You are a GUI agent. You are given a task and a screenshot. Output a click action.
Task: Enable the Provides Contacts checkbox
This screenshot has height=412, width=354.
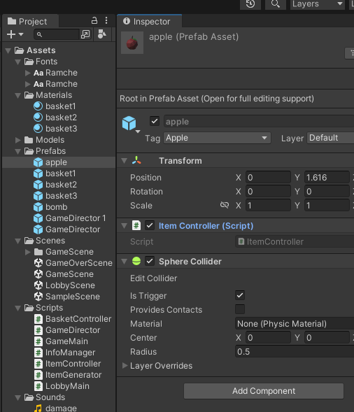240,309
